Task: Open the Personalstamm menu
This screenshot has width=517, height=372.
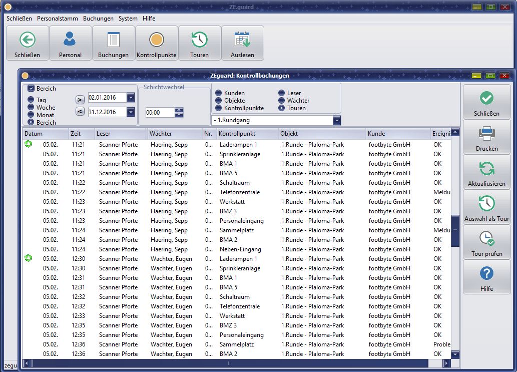Action: point(57,19)
